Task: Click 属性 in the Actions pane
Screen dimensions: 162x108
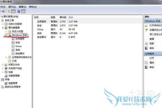Action: [152, 63]
